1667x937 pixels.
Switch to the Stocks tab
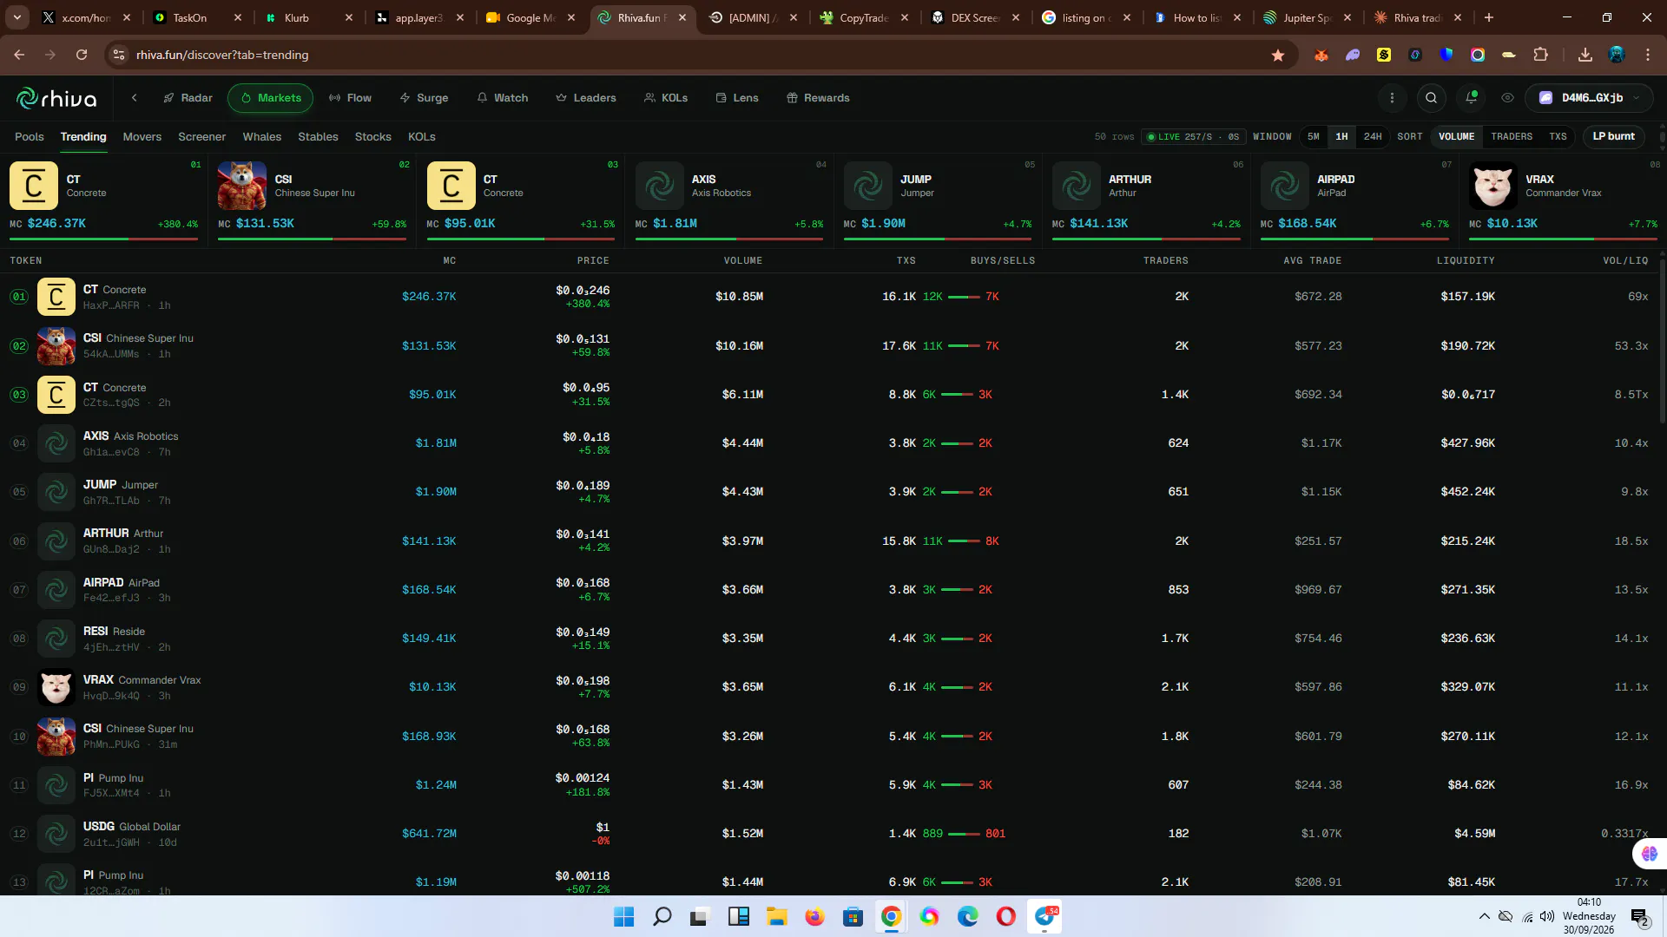372,137
